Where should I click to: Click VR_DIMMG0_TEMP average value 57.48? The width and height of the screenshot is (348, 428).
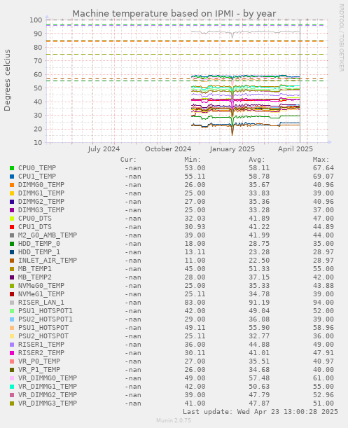259,378
